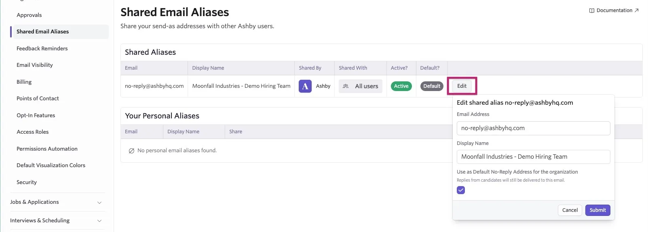Open Permissions Automation page
The height and width of the screenshot is (232, 648).
coord(47,149)
